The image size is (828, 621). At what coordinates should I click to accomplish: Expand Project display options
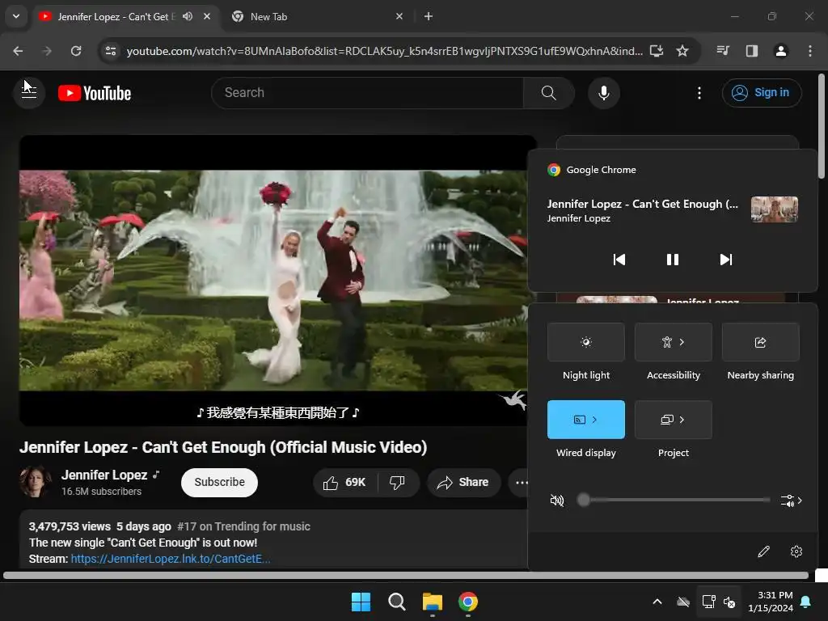click(x=674, y=420)
